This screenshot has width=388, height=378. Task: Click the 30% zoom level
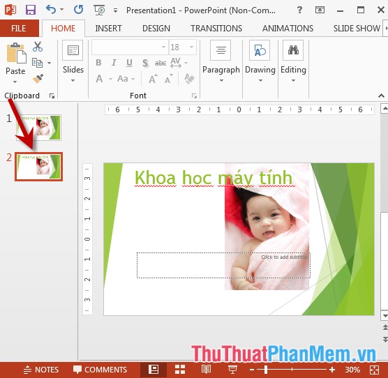pos(352,370)
